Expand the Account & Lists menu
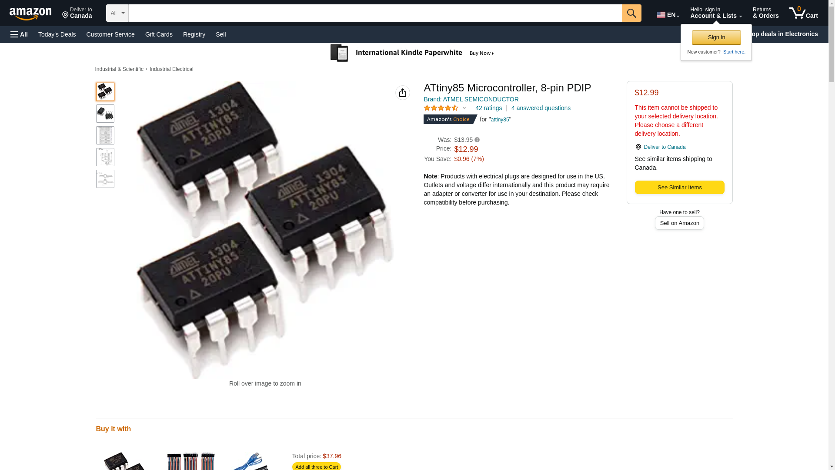This screenshot has width=835, height=470. pos(716,13)
